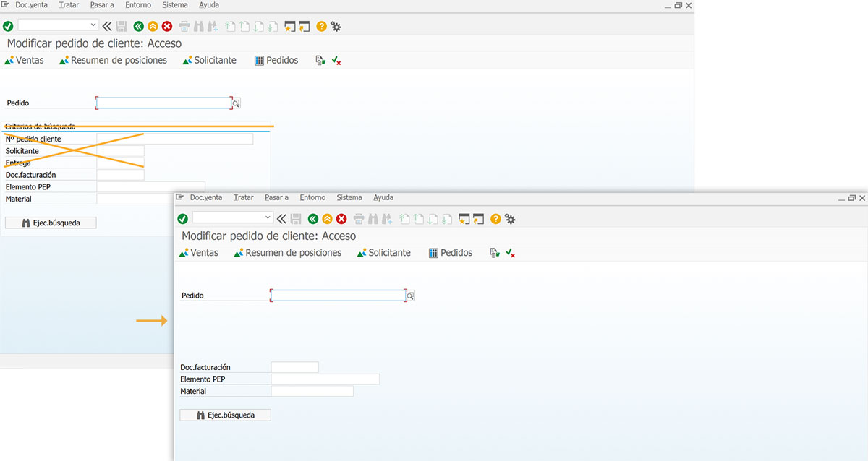Click the Ventas button in the back window
This screenshot has width=868, height=461.
point(24,61)
